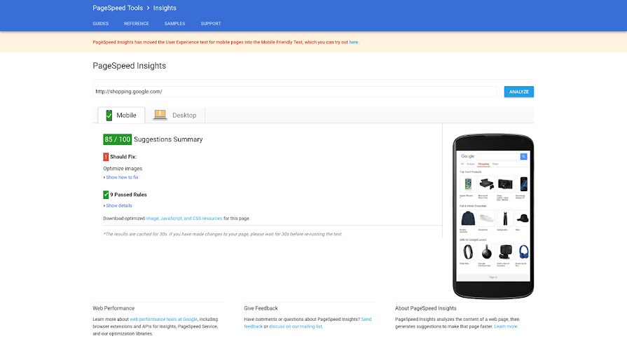Click the 85 / 100 score badge
Image resolution: width=627 pixels, height=360 pixels.
click(x=118, y=139)
